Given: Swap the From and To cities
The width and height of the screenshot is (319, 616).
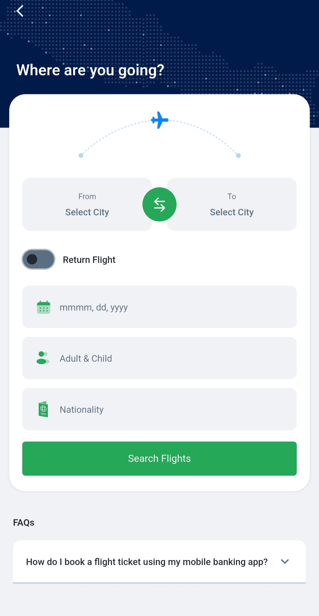Looking at the screenshot, I should click(159, 204).
